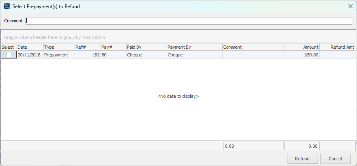
Task: Sort by the Type column header
Action: tap(59, 47)
